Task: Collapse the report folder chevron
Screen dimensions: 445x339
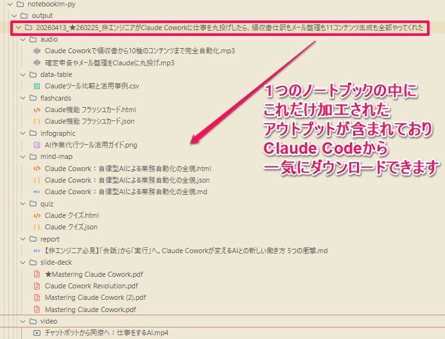Action: [23, 239]
